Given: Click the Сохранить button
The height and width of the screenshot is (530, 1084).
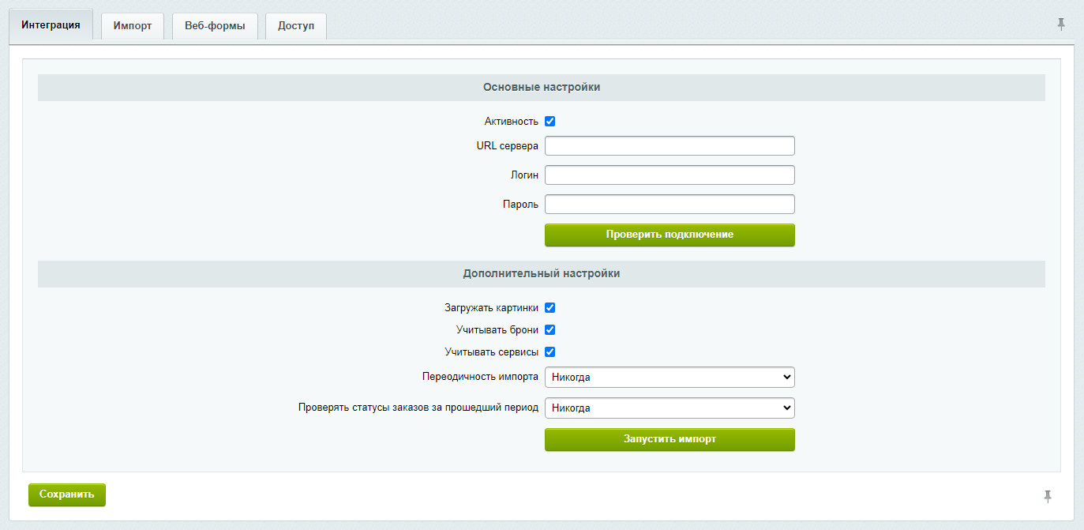Looking at the screenshot, I should click(x=67, y=494).
